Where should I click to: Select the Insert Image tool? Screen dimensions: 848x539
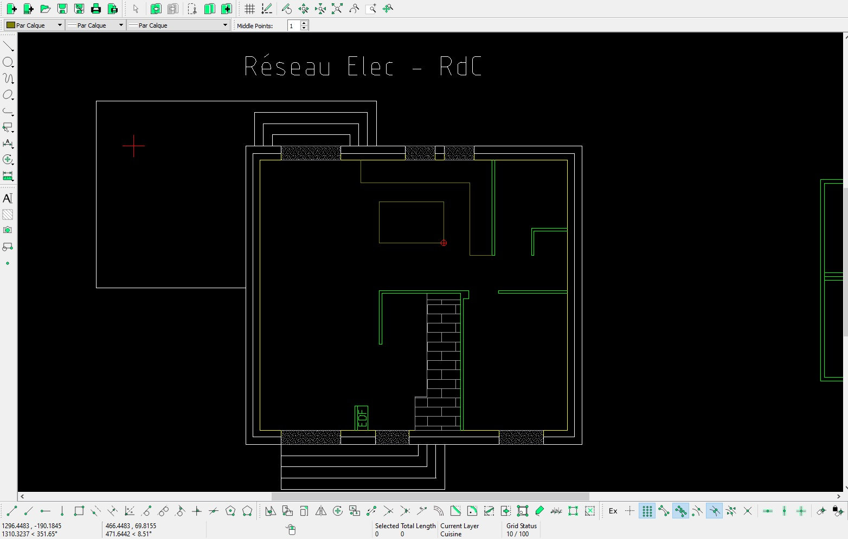point(8,230)
